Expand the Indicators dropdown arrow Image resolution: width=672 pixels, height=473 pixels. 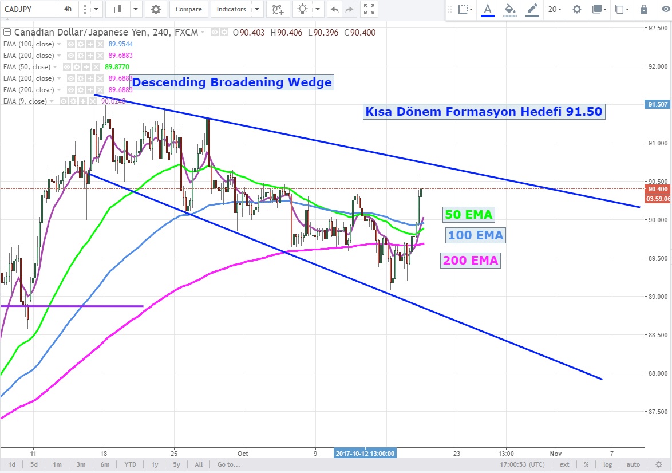point(256,9)
